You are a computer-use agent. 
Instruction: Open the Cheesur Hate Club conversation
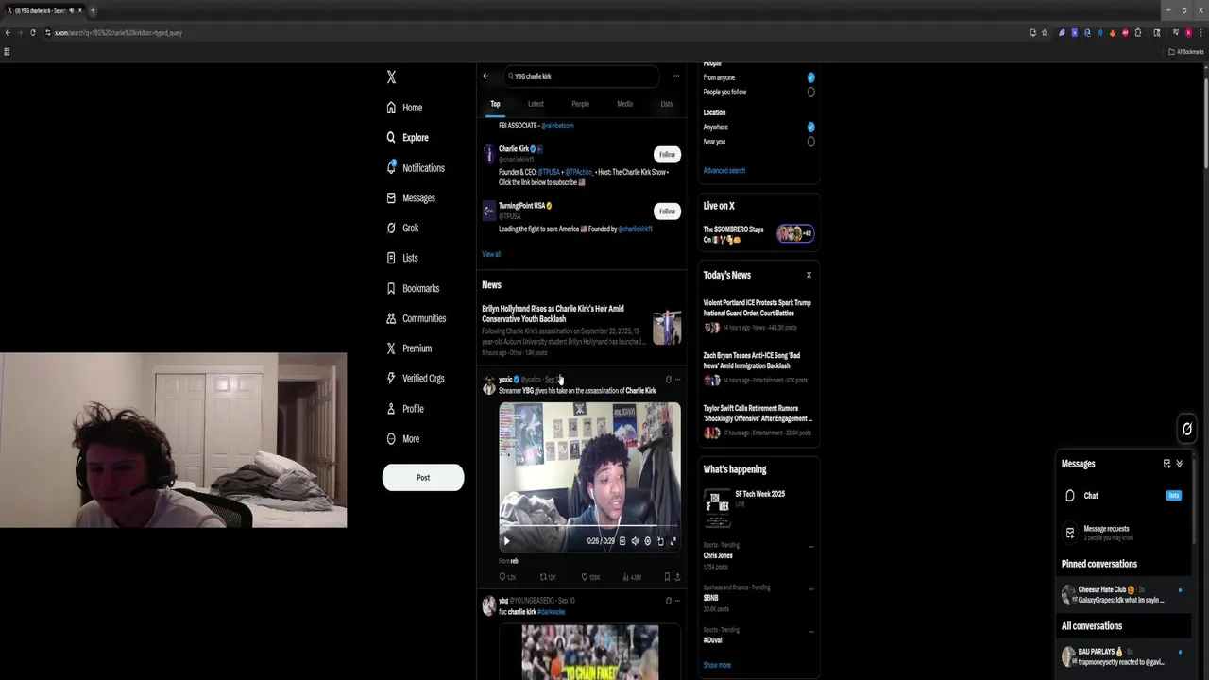click(x=1121, y=594)
